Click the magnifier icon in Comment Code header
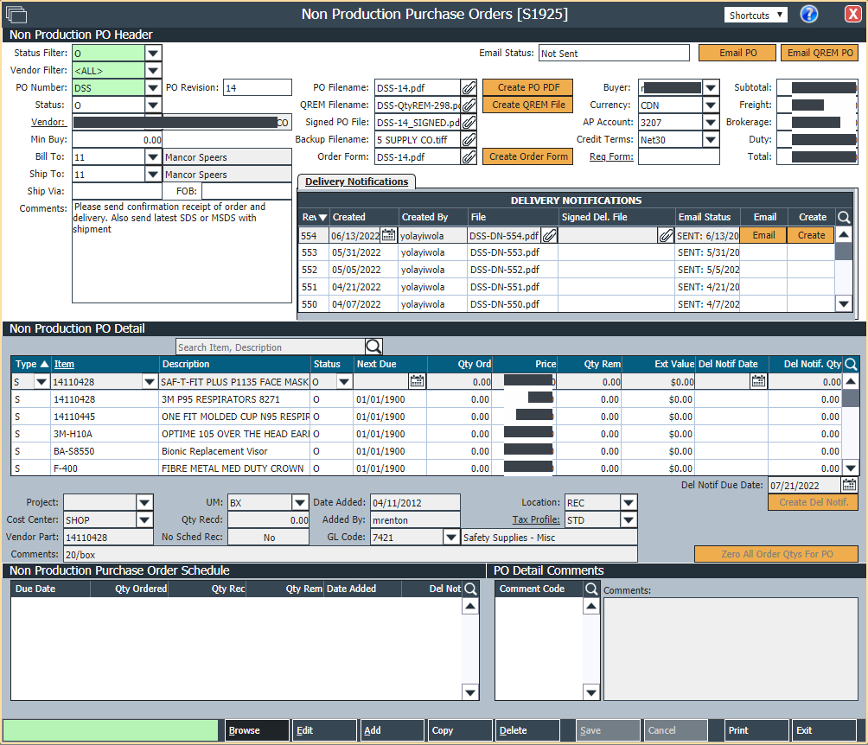This screenshot has width=868, height=745. 591,589
